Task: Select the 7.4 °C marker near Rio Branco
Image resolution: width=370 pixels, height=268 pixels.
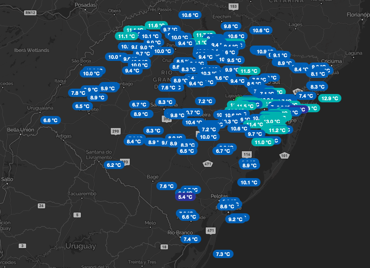Action: [x=191, y=239]
